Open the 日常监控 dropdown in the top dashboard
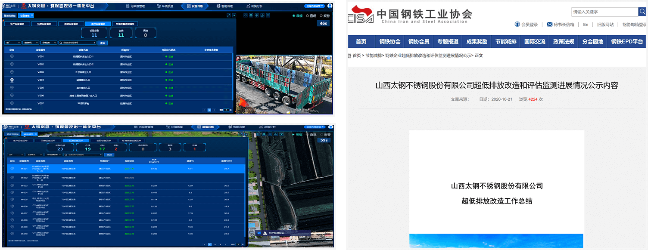This screenshot has height=250, width=648. (x=49, y=43)
